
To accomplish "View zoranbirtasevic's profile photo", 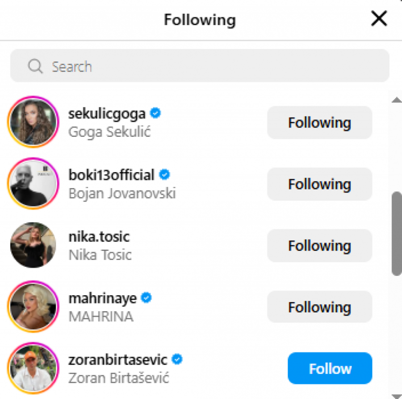I will [33, 369].
